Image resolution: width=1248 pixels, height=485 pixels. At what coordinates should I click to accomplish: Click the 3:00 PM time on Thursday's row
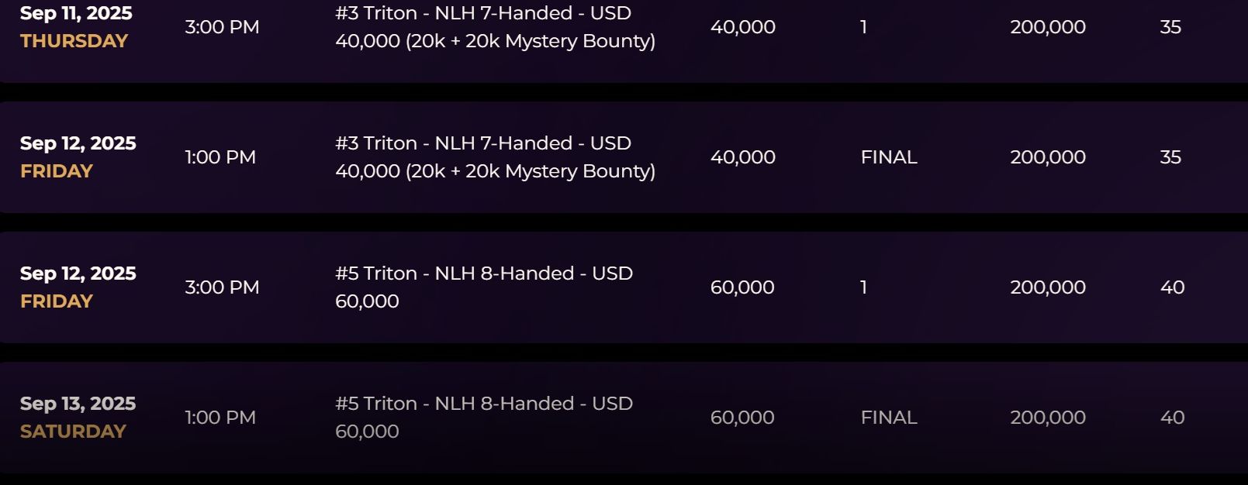(222, 27)
